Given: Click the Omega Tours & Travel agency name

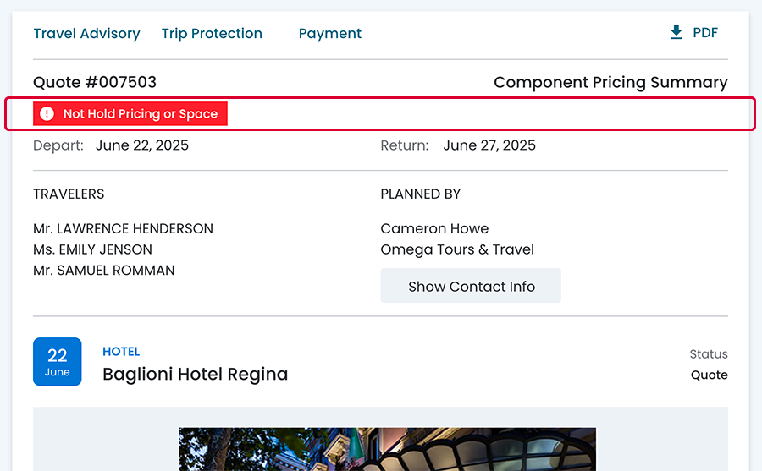Looking at the screenshot, I should 457,249.
